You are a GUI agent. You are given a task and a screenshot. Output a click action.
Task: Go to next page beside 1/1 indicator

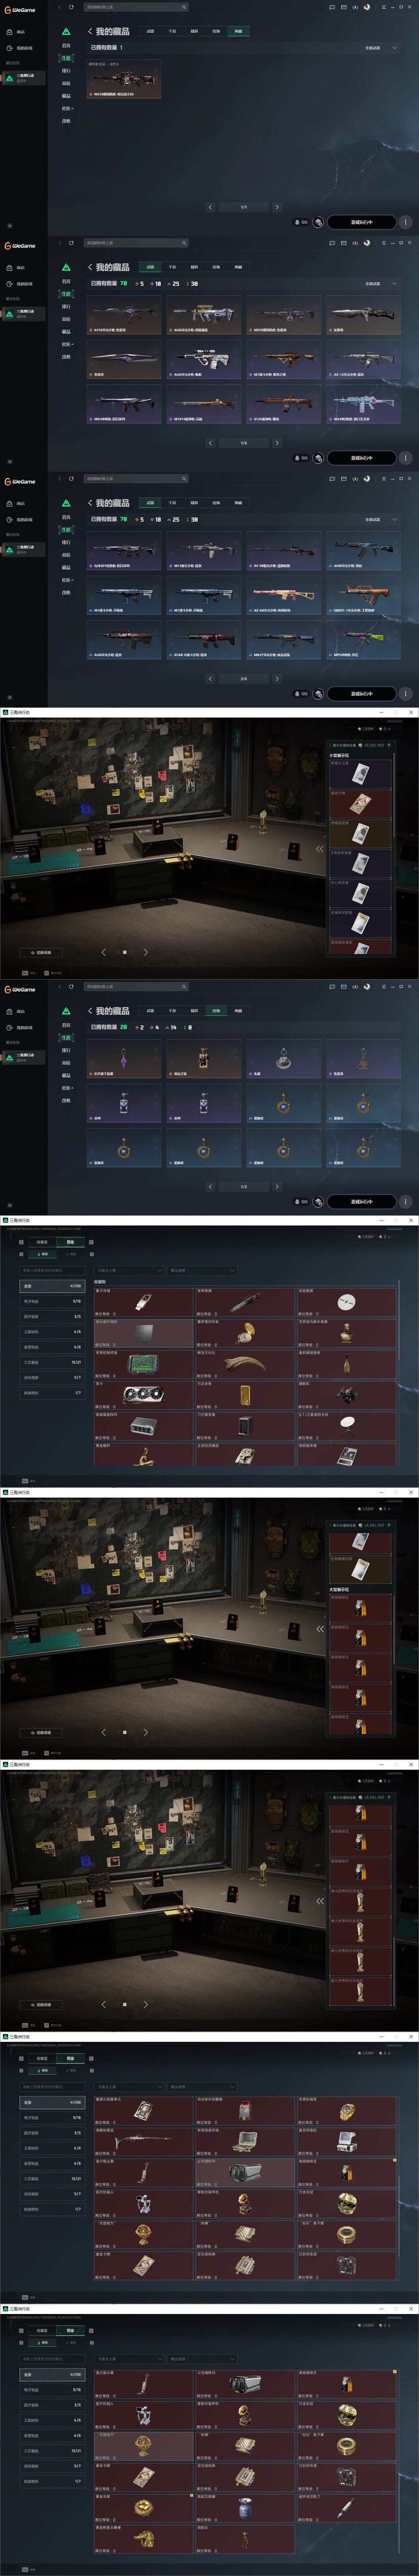coord(277,207)
